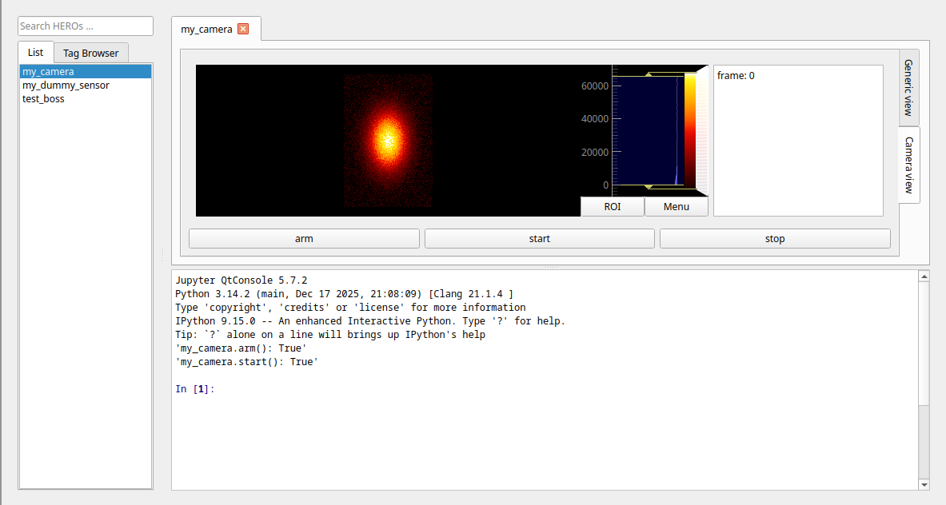The height and width of the screenshot is (505, 946).
Task: Click the 'my_camera.arm(): True' console line
Action: pyautogui.click(x=241, y=348)
